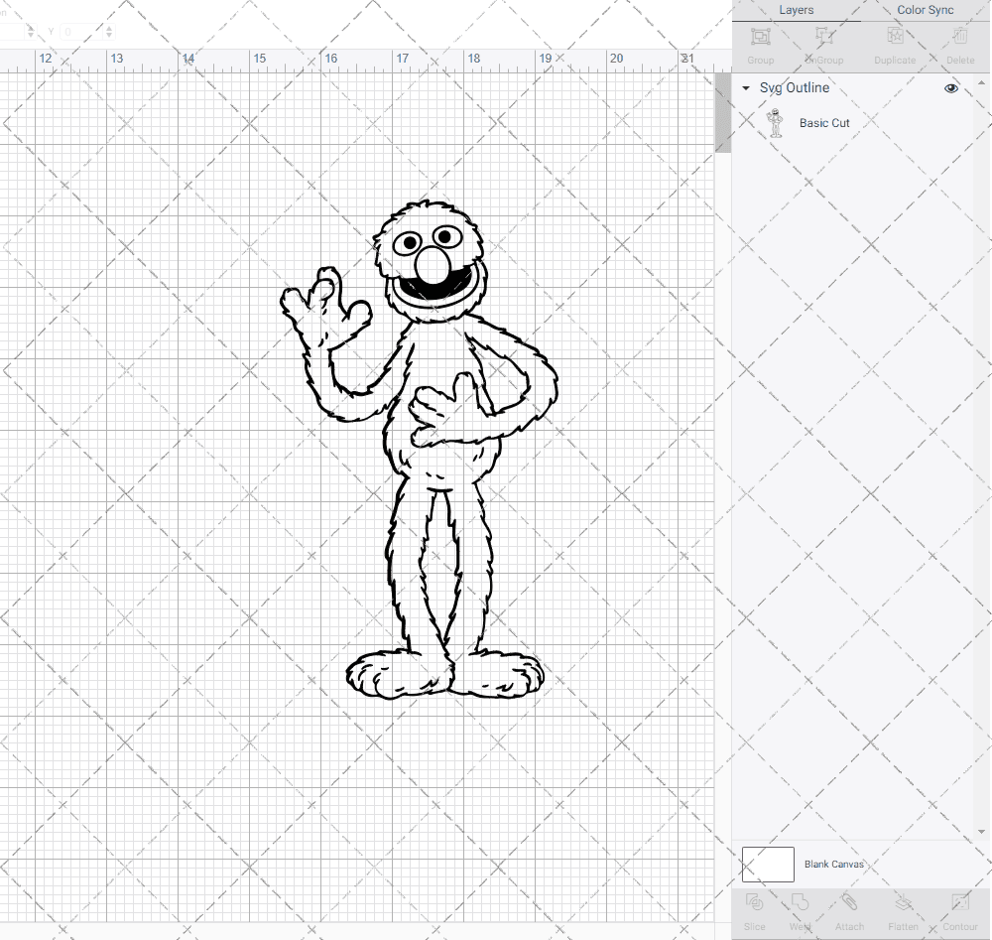Click the Slice tool icon
992x940 pixels.
point(754,902)
